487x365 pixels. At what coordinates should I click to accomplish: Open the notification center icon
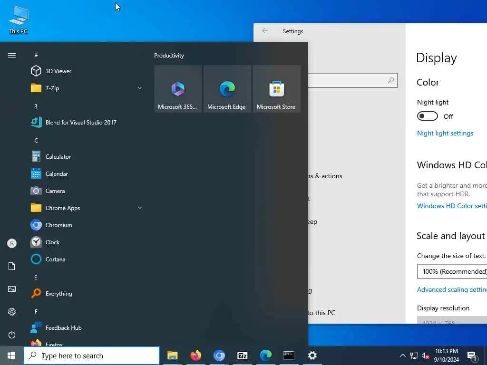tap(472, 355)
